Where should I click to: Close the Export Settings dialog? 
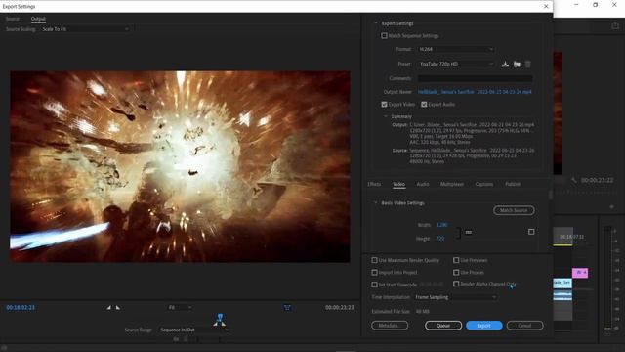tap(546, 6)
